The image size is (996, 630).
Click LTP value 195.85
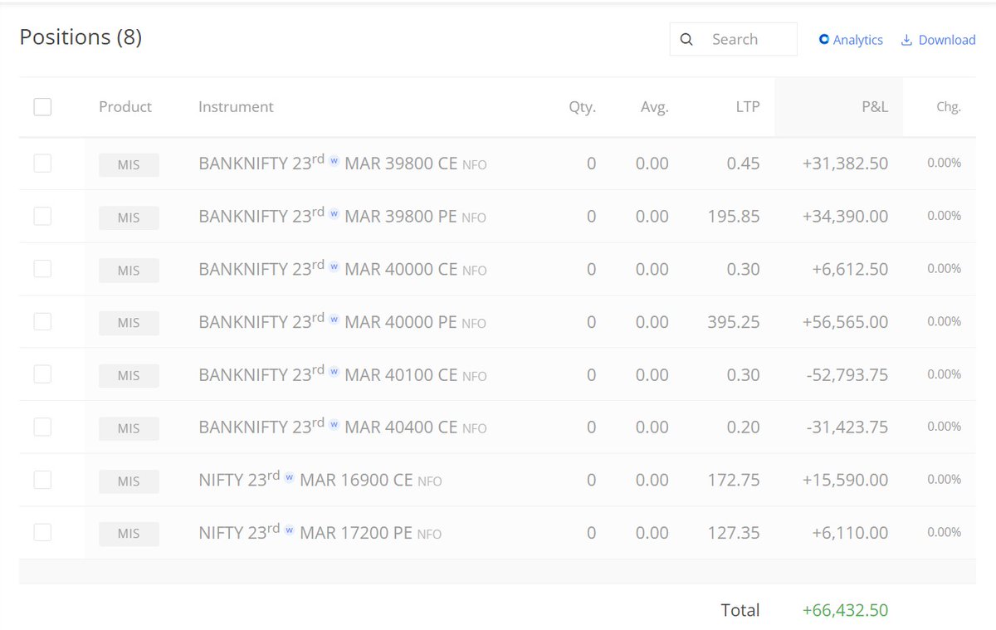(734, 216)
